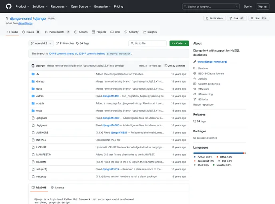Click the Report repository link

(203, 104)
